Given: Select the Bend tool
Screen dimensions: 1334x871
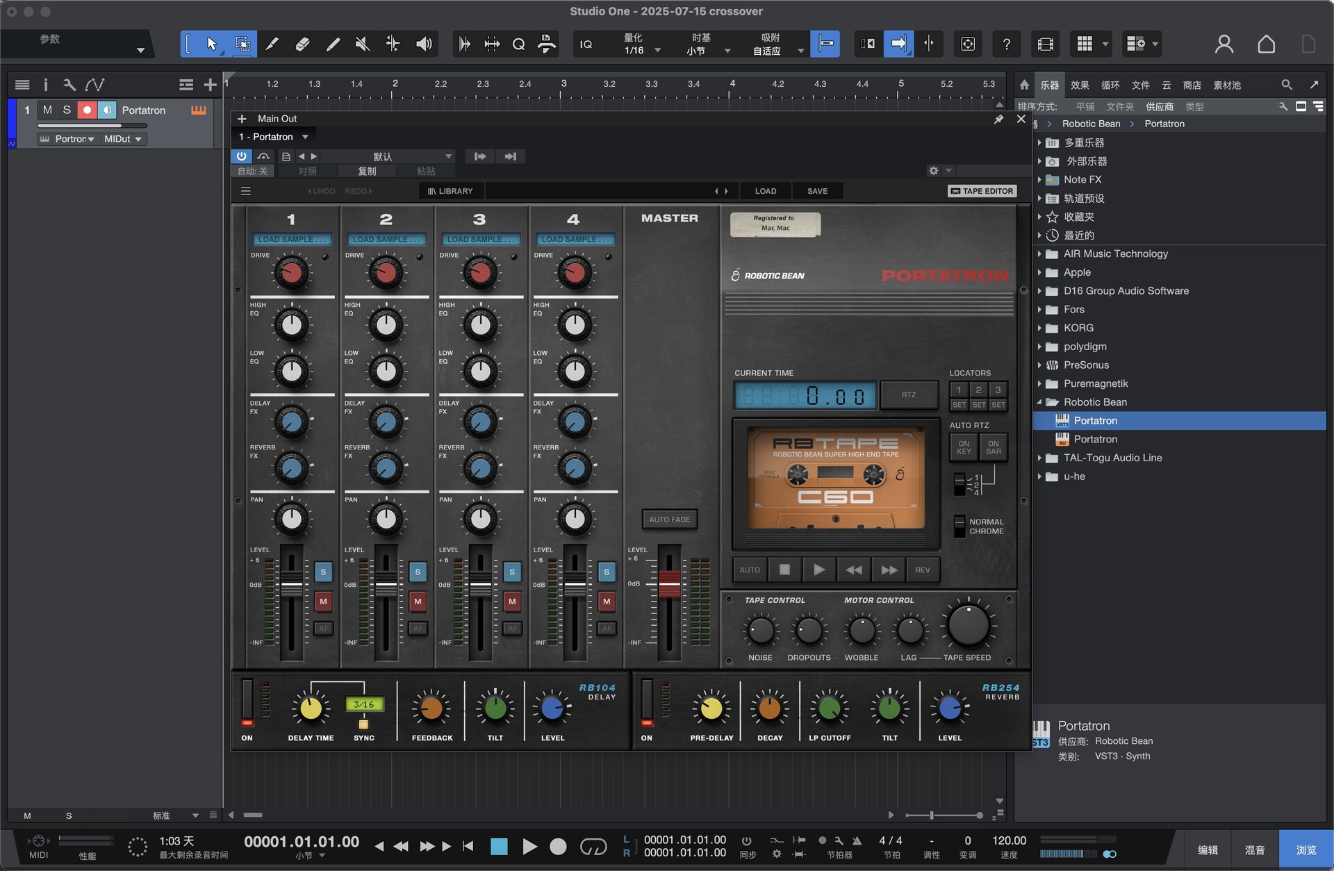Looking at the screenshot, I should point(393,44).
